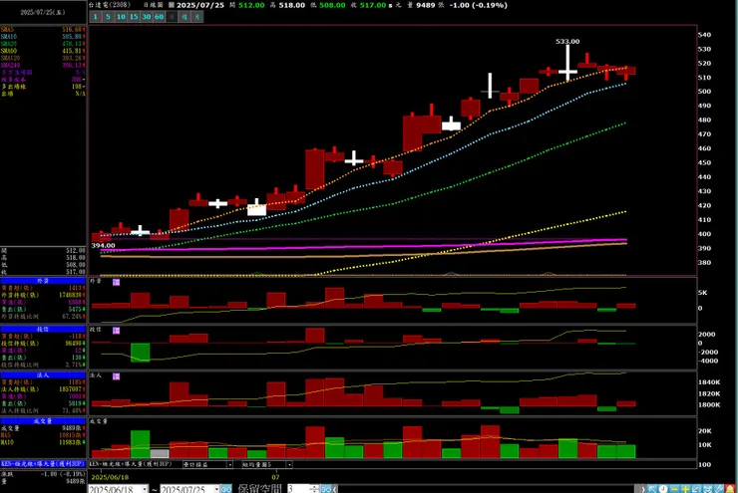
Task: Open the end date 2025/07/25 dropdown
Action: click(216, 489)
